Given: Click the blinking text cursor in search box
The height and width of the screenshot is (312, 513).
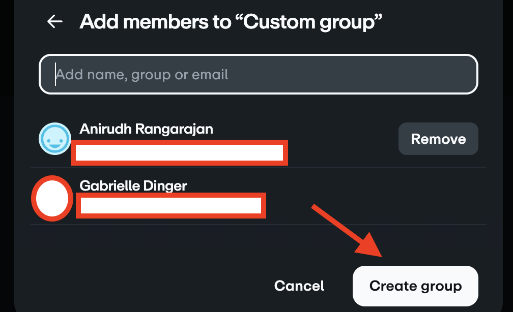Looking at the screenshot, I should click(55, 75).
